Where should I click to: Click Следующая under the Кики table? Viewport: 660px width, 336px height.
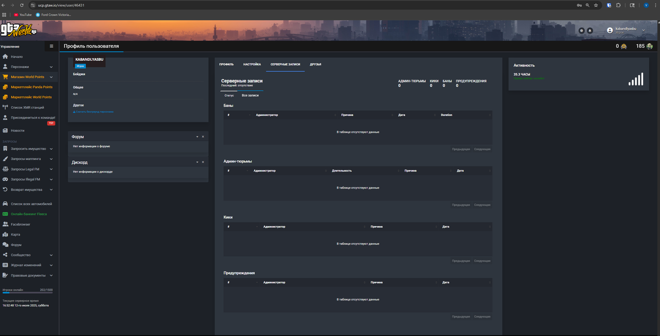482,261
